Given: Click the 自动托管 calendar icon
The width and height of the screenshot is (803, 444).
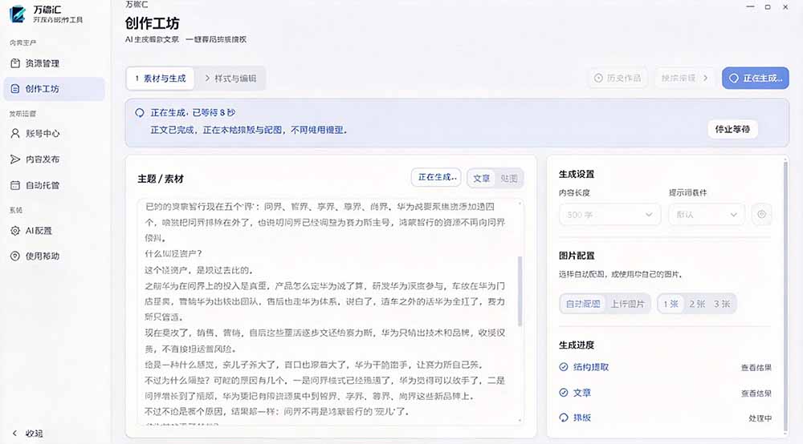Looking at the screenshot, I should 15,185.
